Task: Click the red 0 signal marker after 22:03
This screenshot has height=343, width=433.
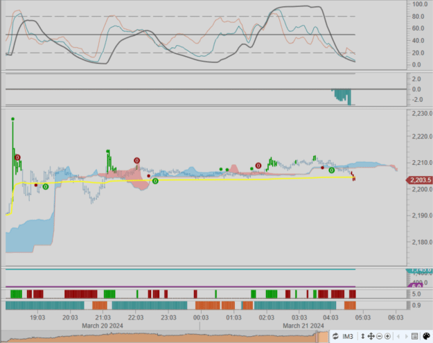Action: click(136, 161)
